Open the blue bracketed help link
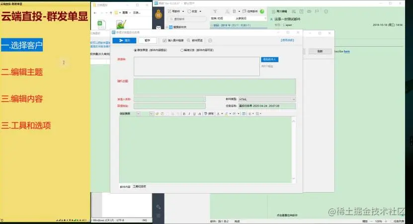 coord(287,40)
